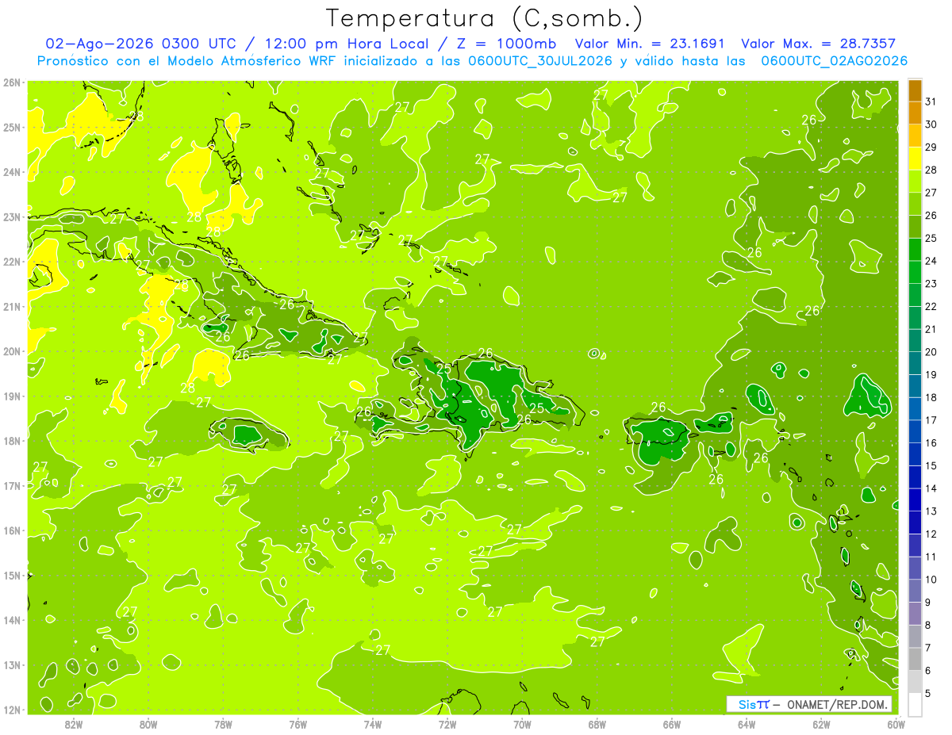Click the 70W longitude axis label
This screenshot has width=952, height=735.
[x=522, y=724]
